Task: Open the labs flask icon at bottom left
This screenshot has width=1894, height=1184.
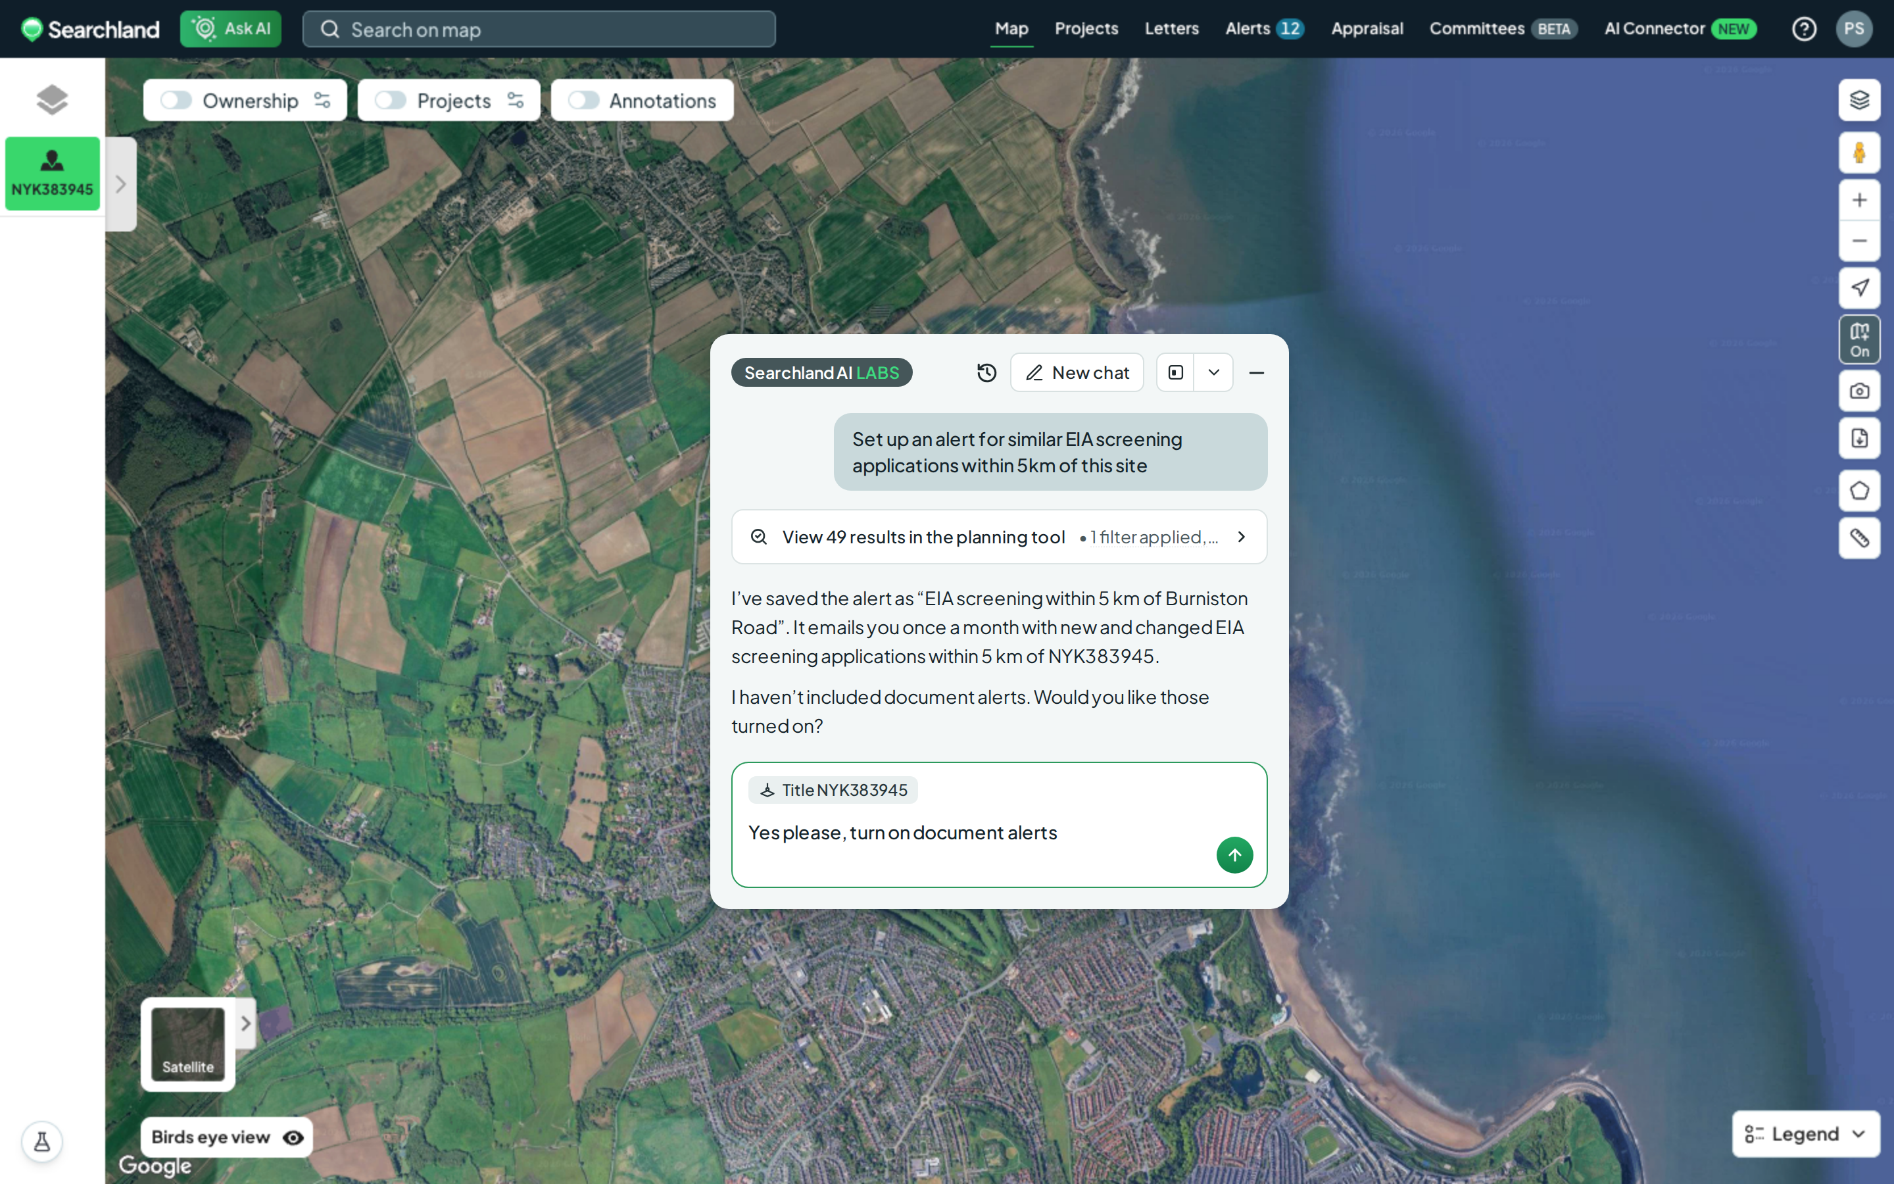Action: pos(42,1142)
